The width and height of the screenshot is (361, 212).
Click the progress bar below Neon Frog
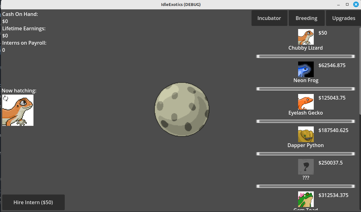pyautogui.click(x=306, y=89)
